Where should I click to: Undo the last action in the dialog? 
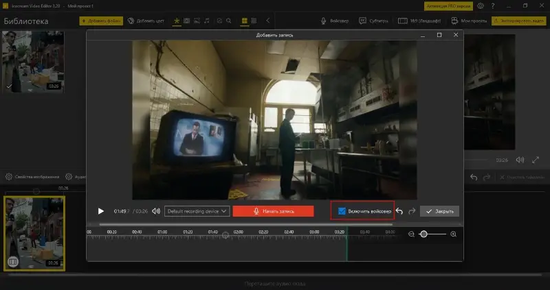point(399,211)
